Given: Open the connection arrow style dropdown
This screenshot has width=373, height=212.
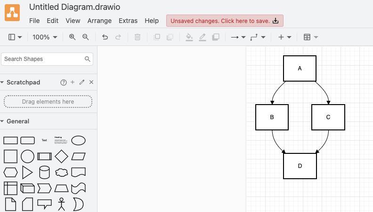Looking at the screenshot, I should (238, 37).
